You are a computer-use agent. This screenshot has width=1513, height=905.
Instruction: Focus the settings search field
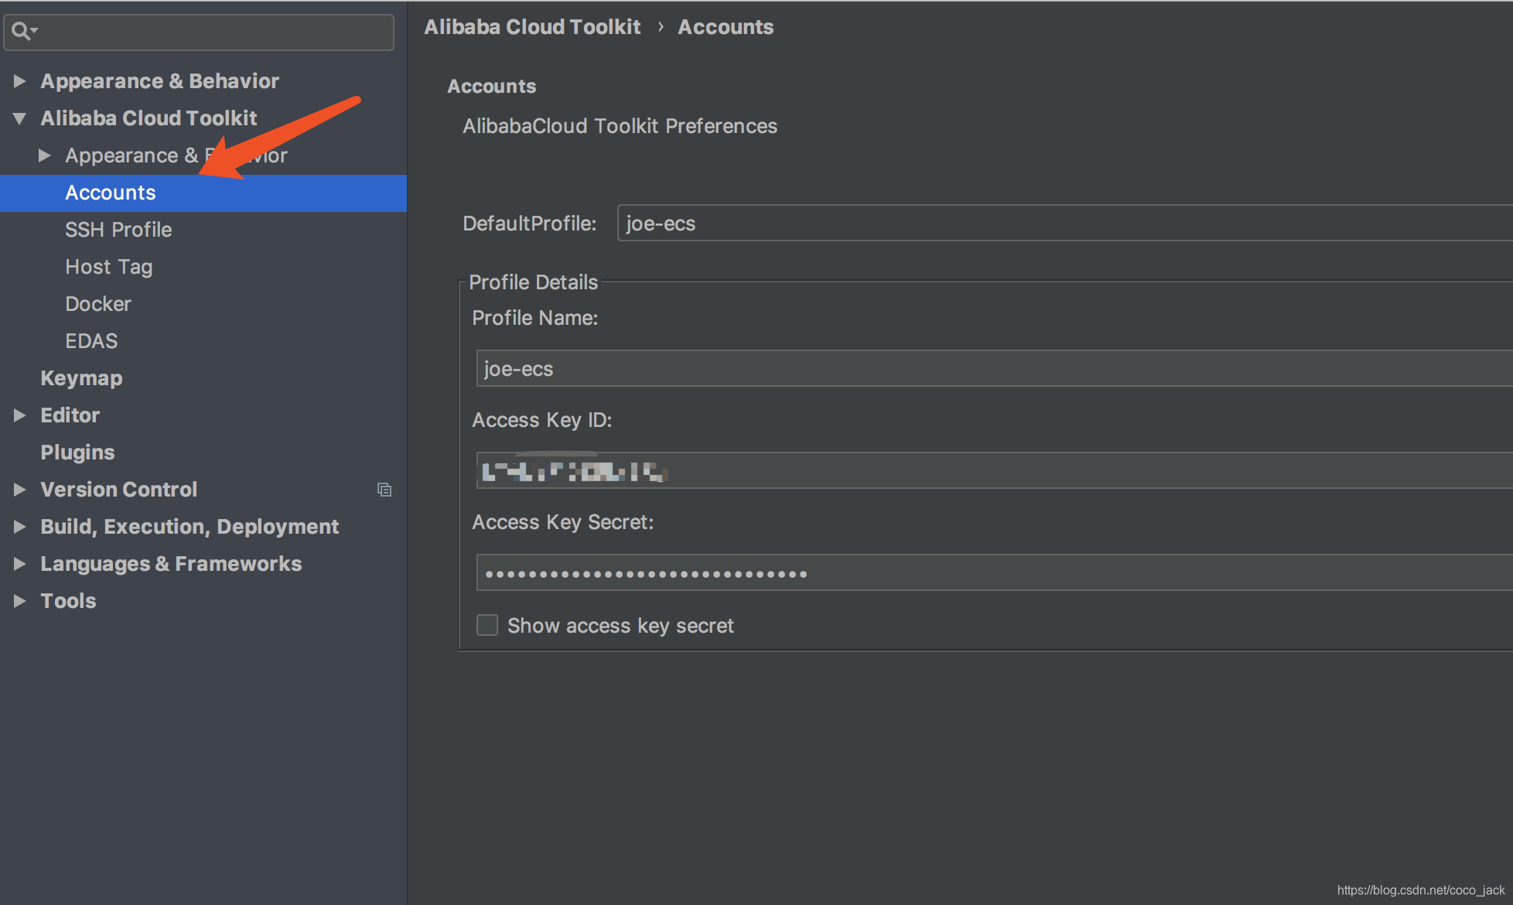tap(199, 32)
